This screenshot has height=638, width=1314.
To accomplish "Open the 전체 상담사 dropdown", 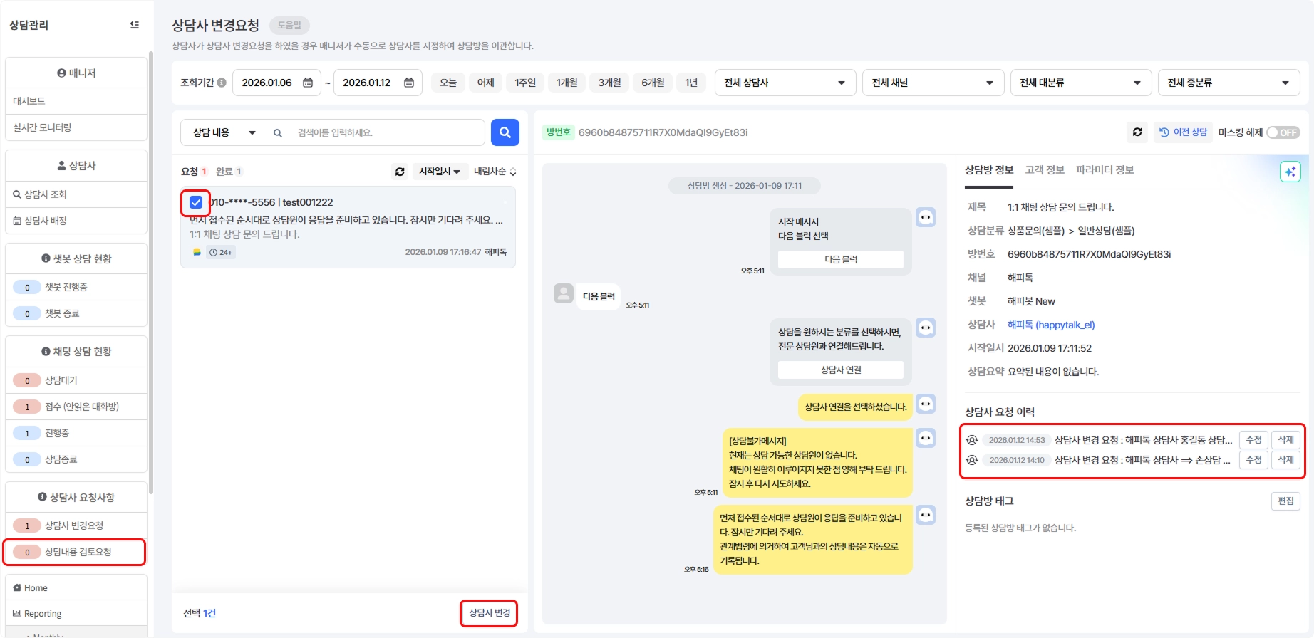I will point(785,83).
